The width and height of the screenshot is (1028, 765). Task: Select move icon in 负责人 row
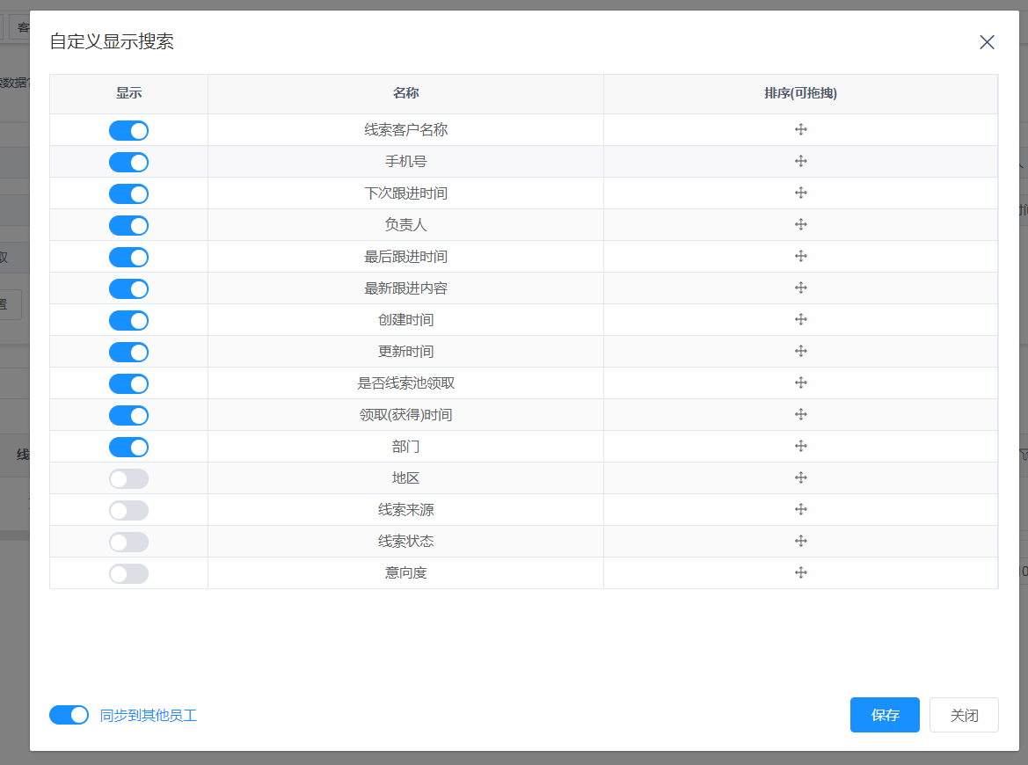[x=800, y=225]
